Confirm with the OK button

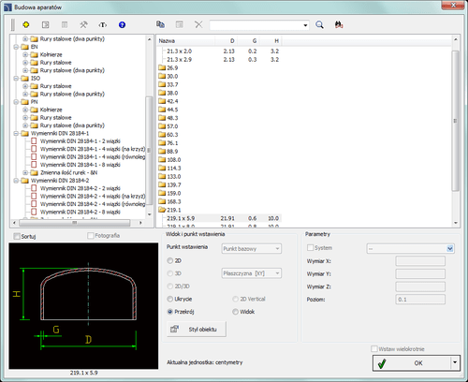tap(412, 363)
